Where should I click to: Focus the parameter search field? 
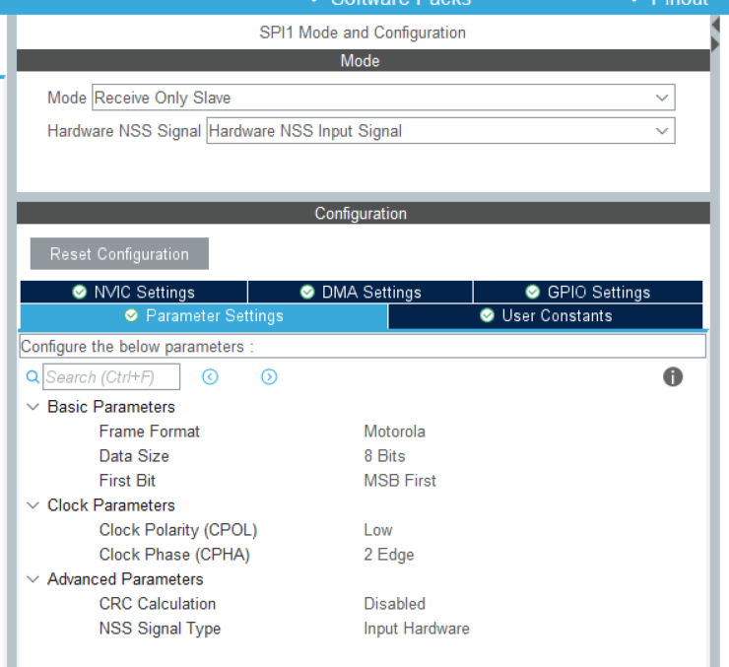112,377
